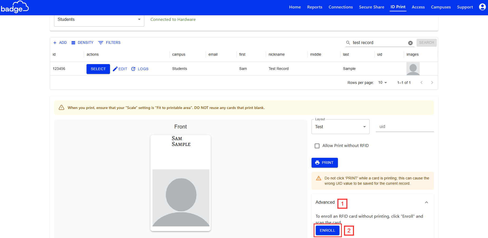Click the campus column header
Image resolution: width=488 pixels, height=238 pixels.
(179, 55)
